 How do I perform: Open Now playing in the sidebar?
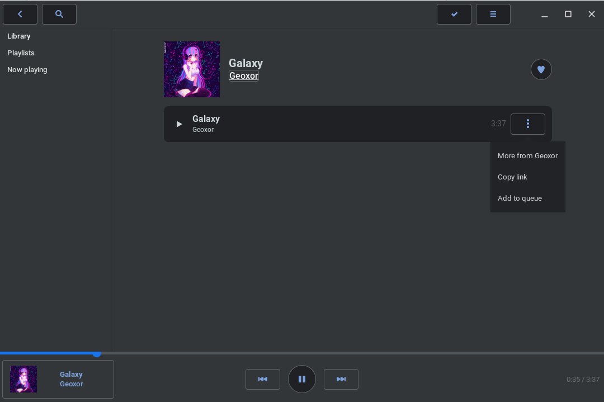click(x=27, y=70)
